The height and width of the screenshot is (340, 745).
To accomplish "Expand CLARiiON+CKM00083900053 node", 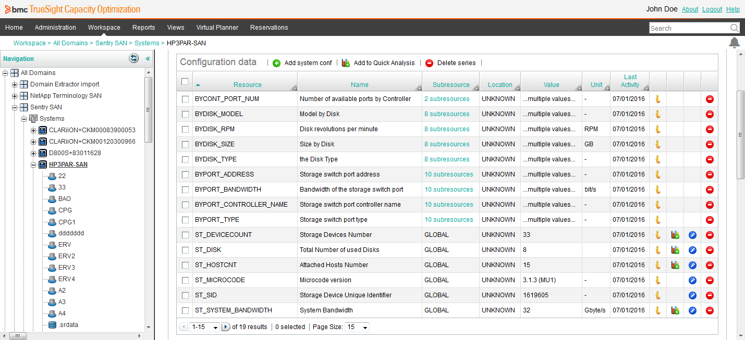I will coord(33,130).
